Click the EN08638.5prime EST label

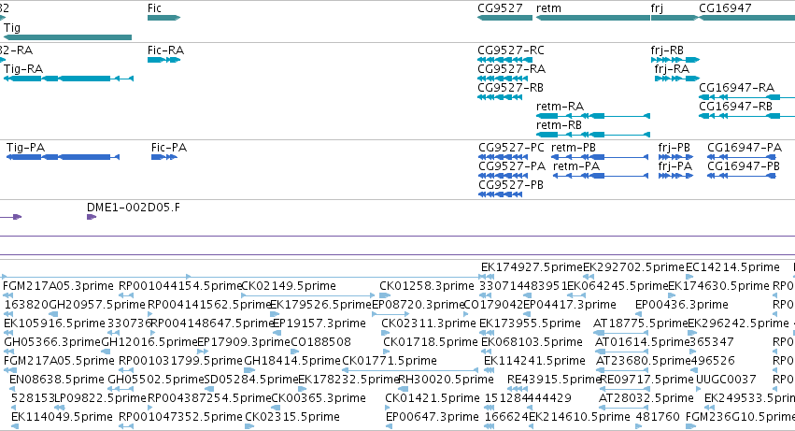pyautogui.click(x=57, y=381)
